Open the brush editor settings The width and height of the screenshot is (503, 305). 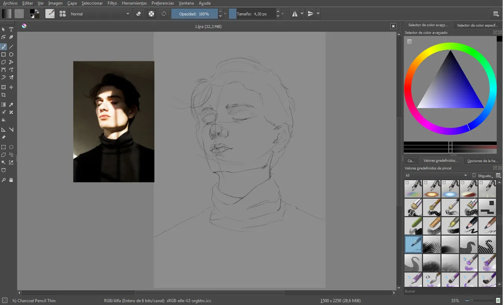coord(50,14)
